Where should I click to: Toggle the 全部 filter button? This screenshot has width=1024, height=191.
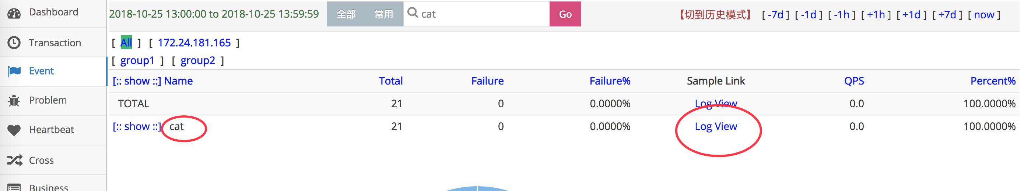point(346,14)
